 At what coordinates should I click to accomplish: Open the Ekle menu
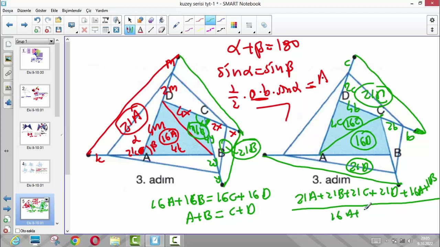(54, 11)
